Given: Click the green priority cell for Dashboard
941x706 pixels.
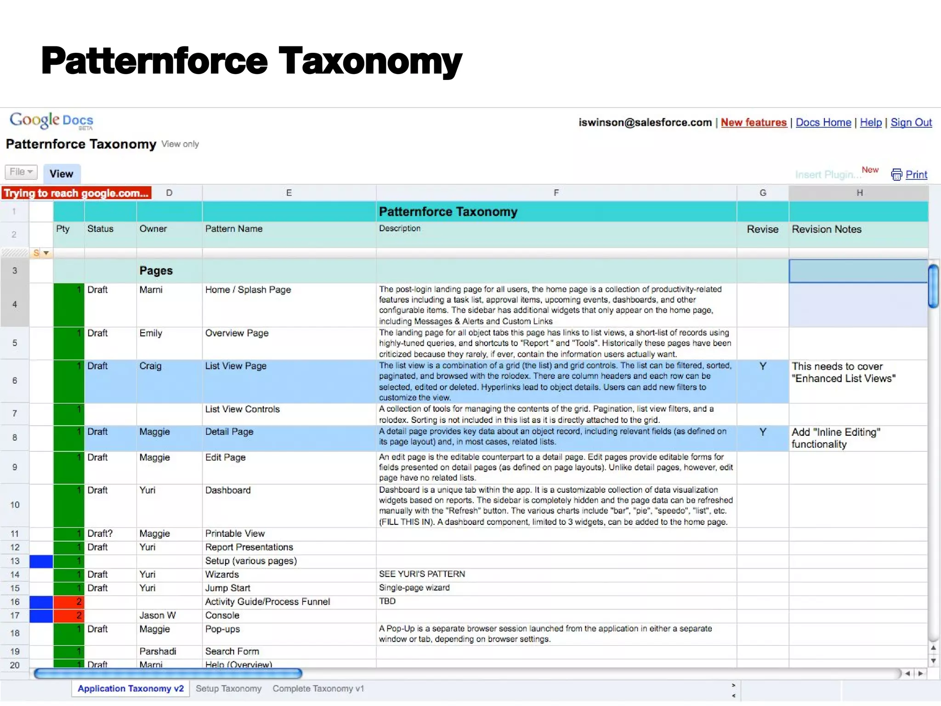Looking at the screenshot, I should 69,506.
